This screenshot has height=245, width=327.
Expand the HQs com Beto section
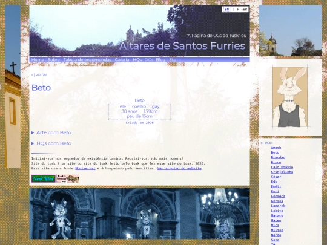click(51, 143)
